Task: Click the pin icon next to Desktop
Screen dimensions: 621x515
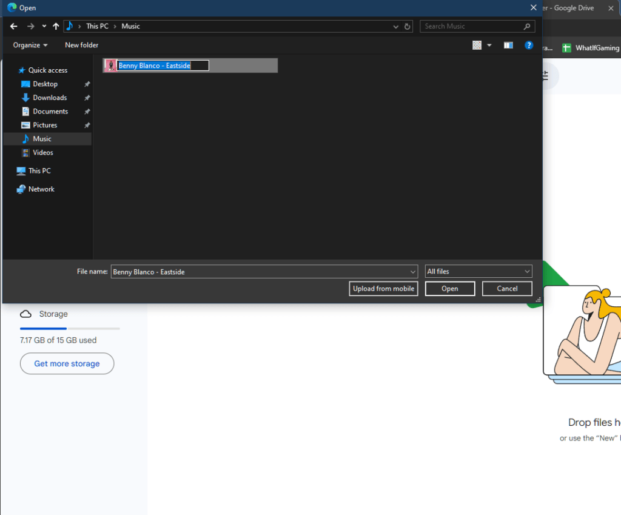Action: pyautogui.click(x=87, y=84)
